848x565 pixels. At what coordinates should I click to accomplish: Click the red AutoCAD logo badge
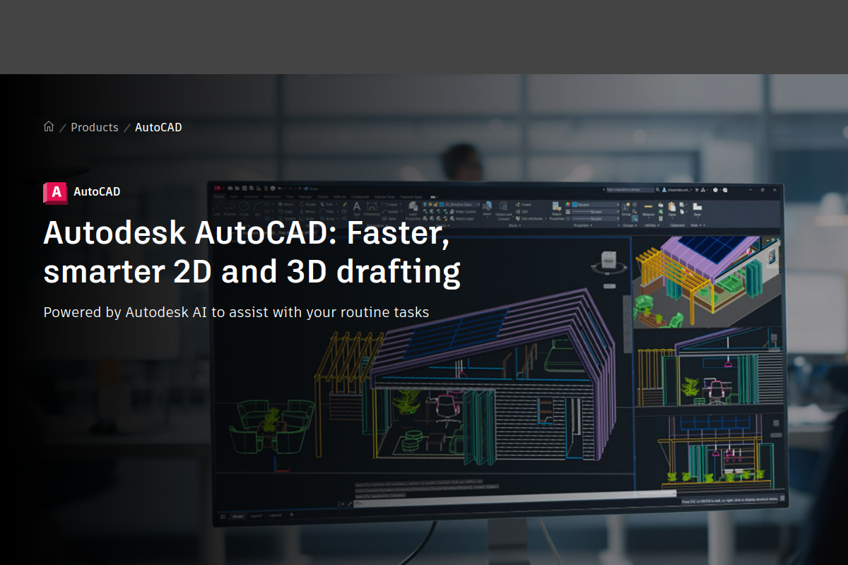(55, 192)
